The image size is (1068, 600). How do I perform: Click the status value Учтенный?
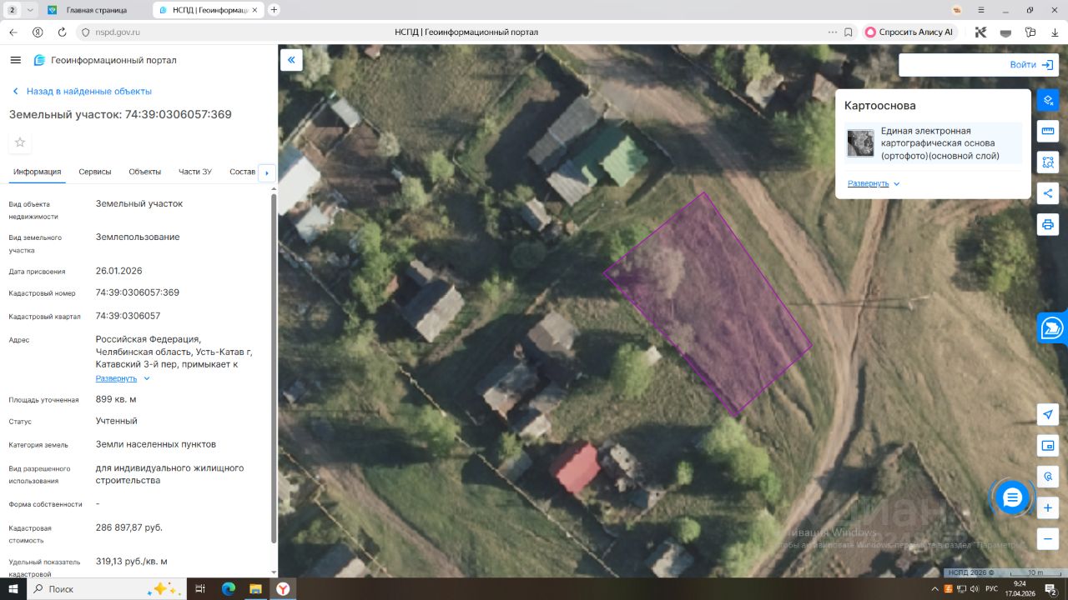tap(117, 421)
